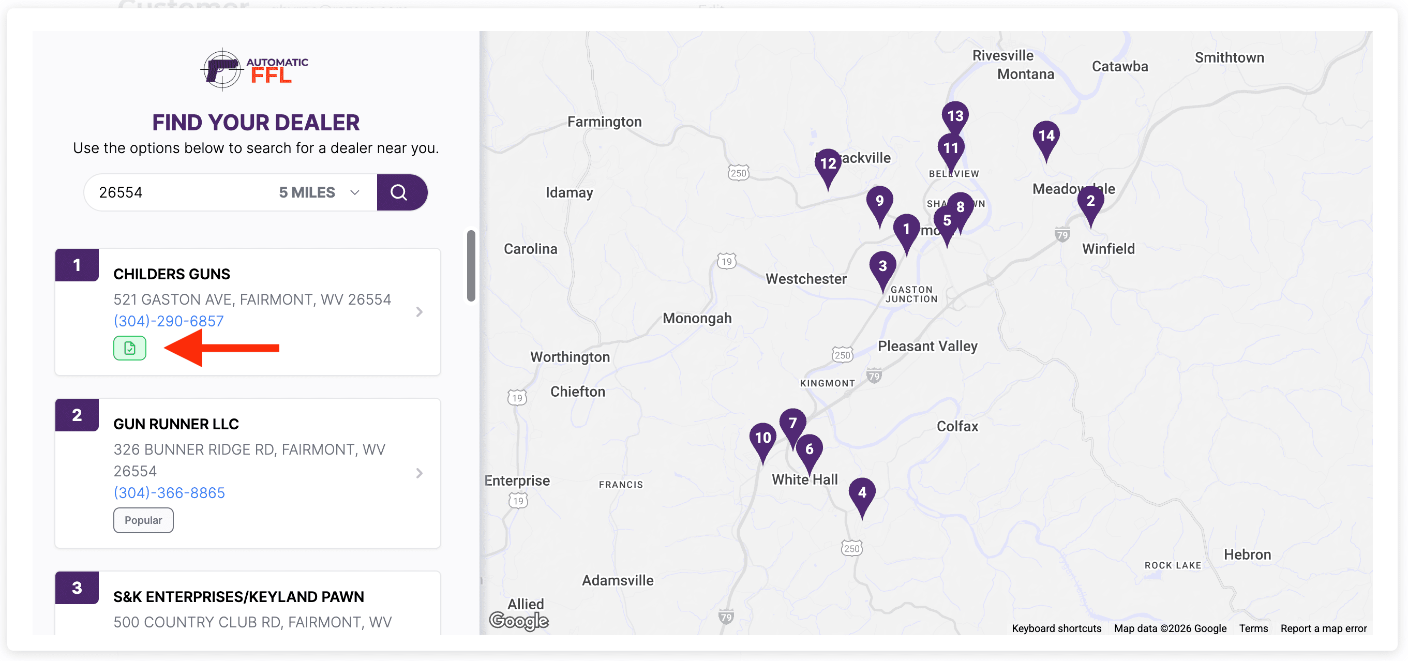Click map pin number 2
This screenshot has width=1408, height=661.
pos(1090,201)
